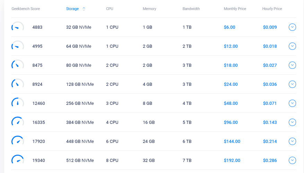The width and height of the screenshot is (304, 173).
Task: Click the gauge icon for score 17920
Action: pos(18,140)
